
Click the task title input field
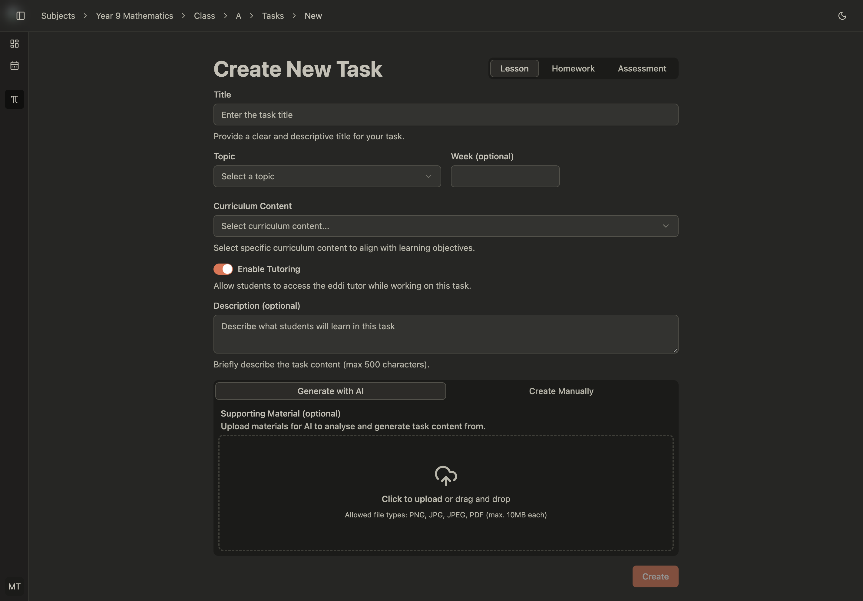[x=445, y=115]
